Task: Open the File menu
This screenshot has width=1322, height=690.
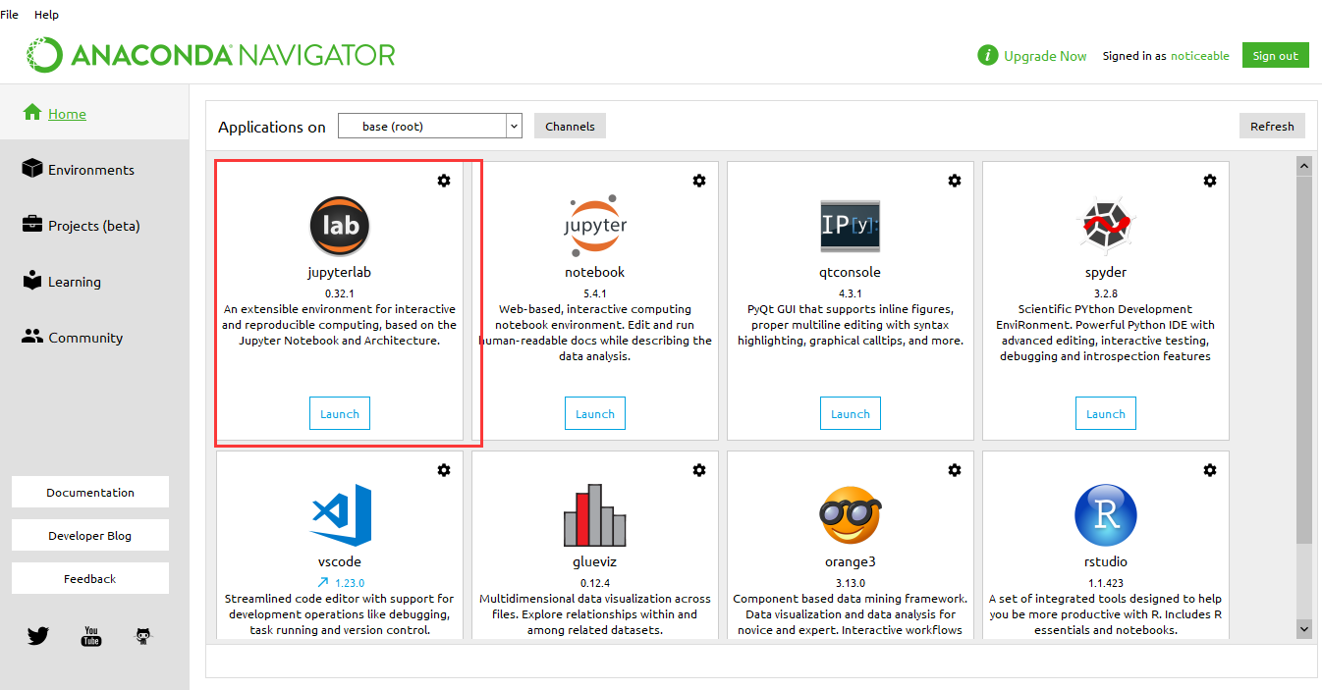Action: point(9,15)
